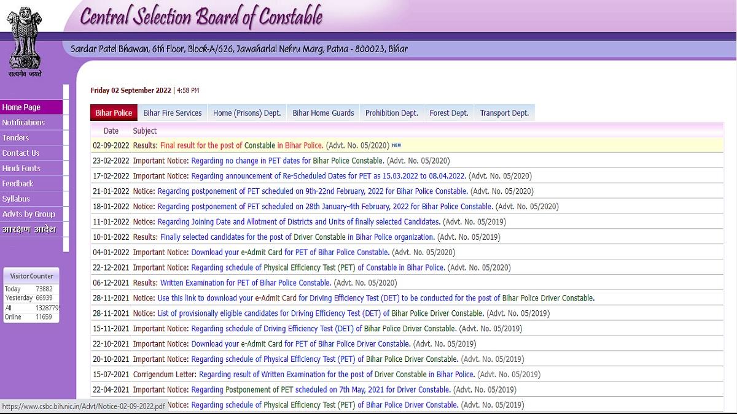The image size is (737, 414).
Task: Open the Forest Dept. tab
Action: click(x=448, y=113)
